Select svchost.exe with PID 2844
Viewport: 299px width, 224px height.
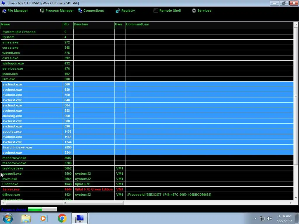[147, 153]
